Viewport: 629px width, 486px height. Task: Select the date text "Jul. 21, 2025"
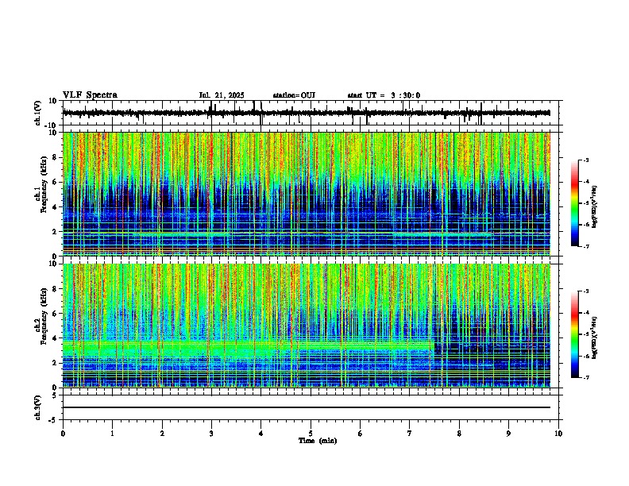click(x=222, y=95)
